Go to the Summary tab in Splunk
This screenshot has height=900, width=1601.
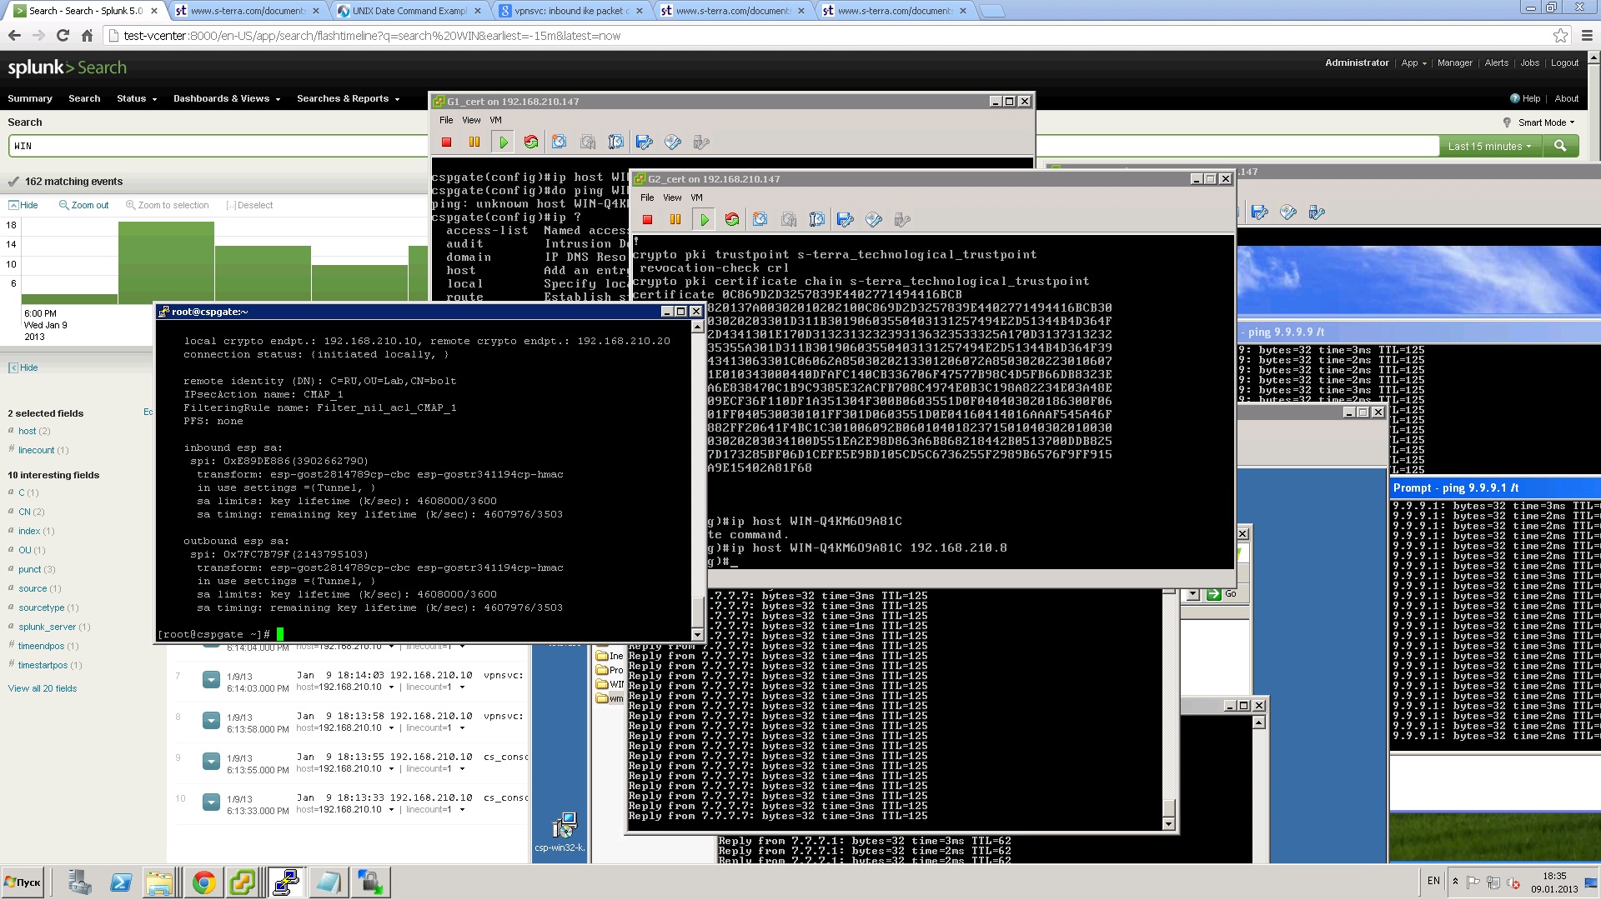30,98
